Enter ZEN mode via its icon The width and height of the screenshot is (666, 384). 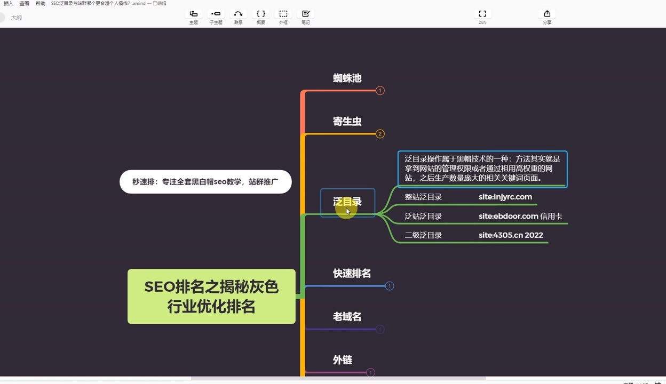tap(482, 14)
